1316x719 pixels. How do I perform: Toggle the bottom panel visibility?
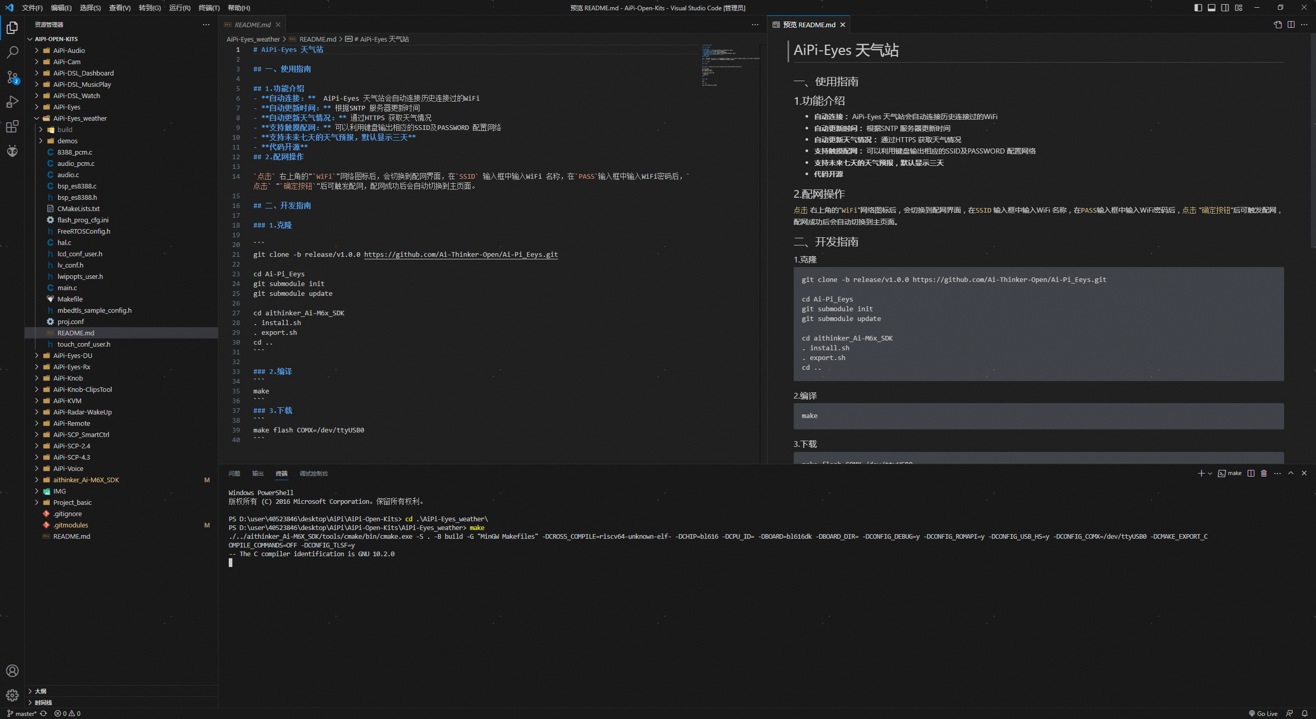pos(1212,8)
